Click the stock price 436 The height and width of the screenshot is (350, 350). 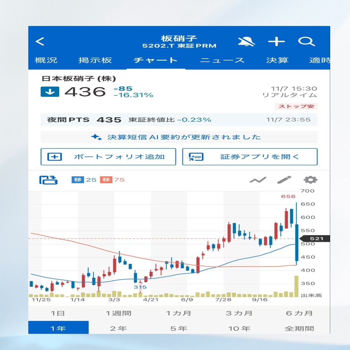85,92
